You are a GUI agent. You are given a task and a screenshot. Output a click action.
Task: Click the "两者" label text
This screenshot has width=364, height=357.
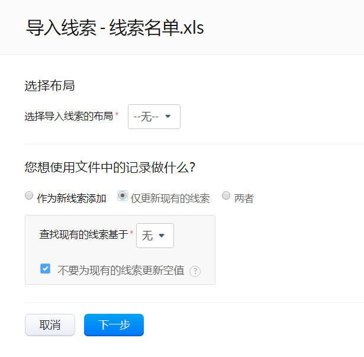[x=244, y=198]
